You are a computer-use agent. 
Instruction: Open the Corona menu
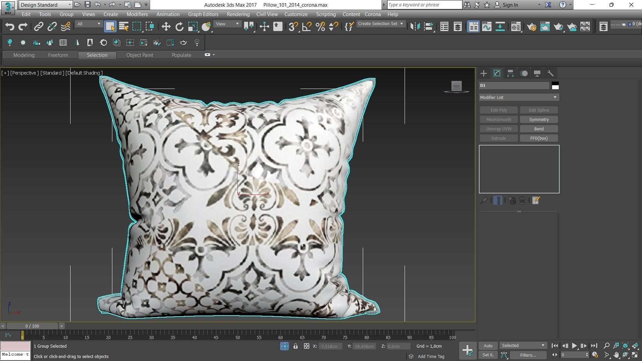(372, 14)
